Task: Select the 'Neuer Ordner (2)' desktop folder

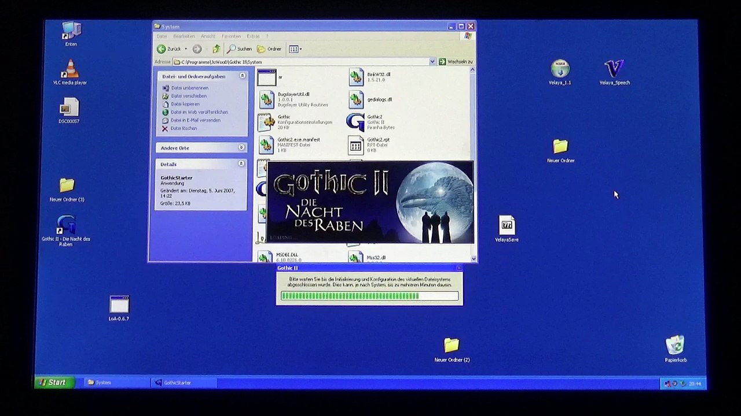Action: click(x=452, y=350)
